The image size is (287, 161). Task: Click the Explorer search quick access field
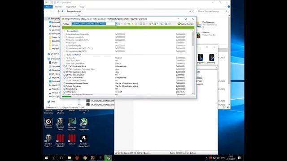click(212, 11)
